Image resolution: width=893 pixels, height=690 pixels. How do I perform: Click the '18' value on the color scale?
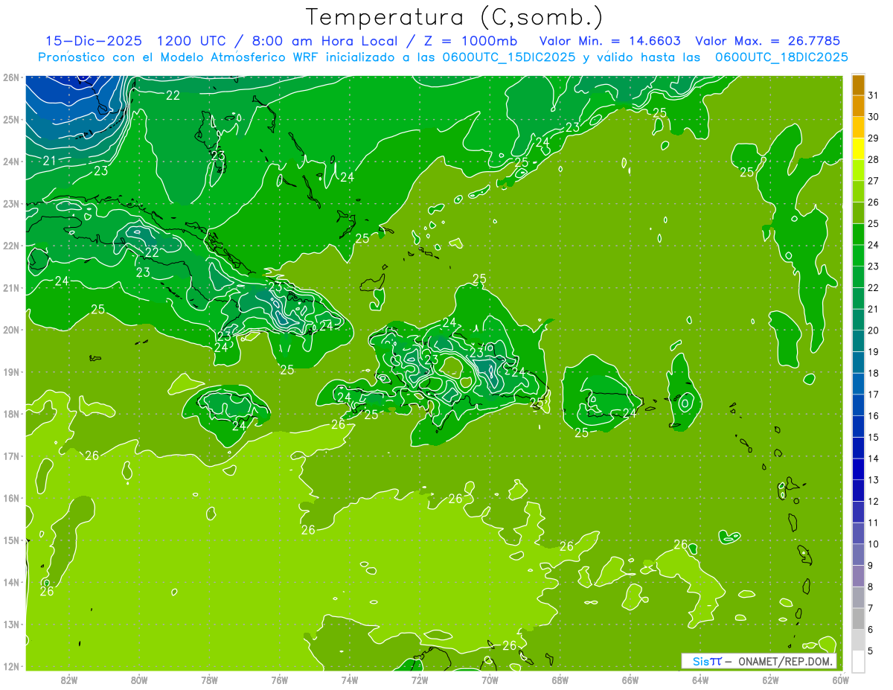873,373
